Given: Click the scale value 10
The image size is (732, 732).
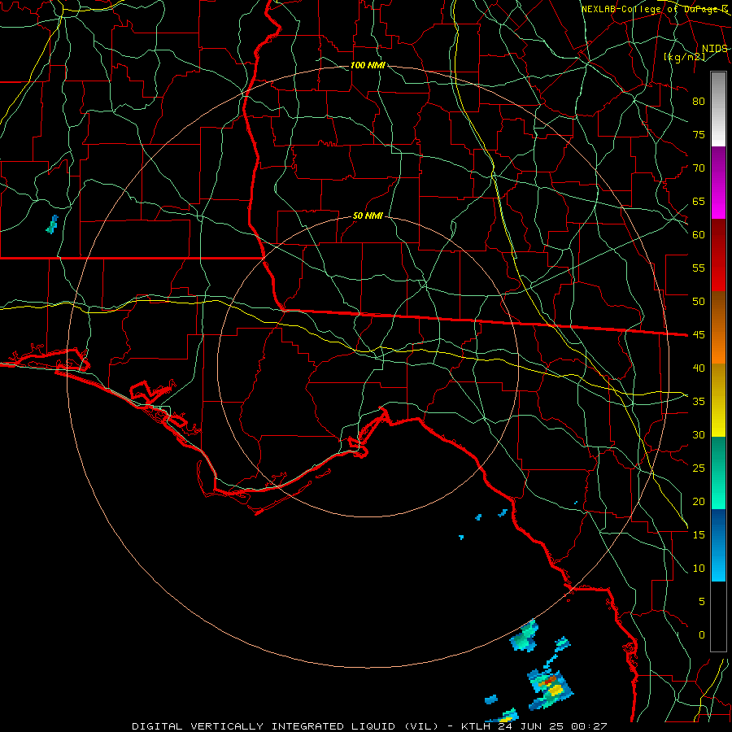Looking at the screenshot, I should coord(699,569).
